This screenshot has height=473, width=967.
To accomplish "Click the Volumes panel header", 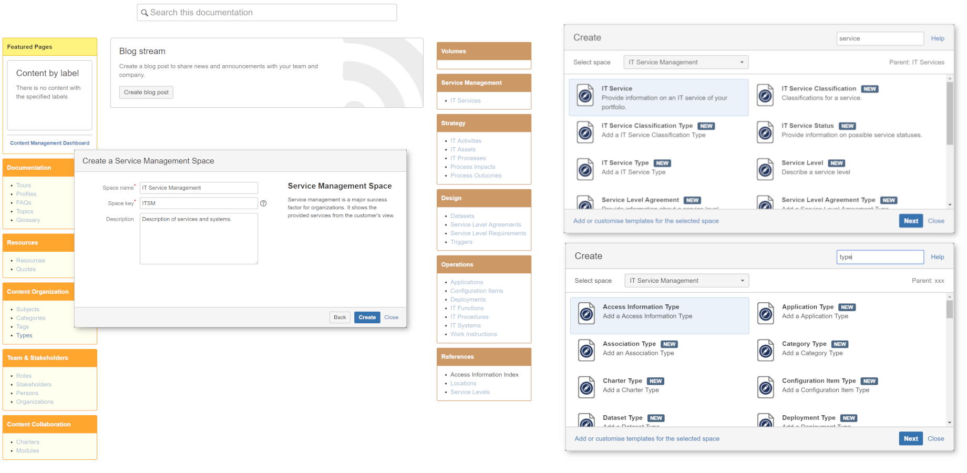I will [484, 52].
